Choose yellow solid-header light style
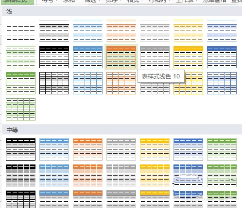 (188, 57)
